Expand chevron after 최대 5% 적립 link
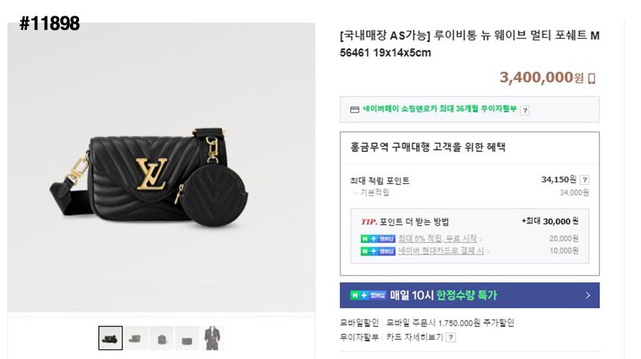641x359 pixels. 480,239
